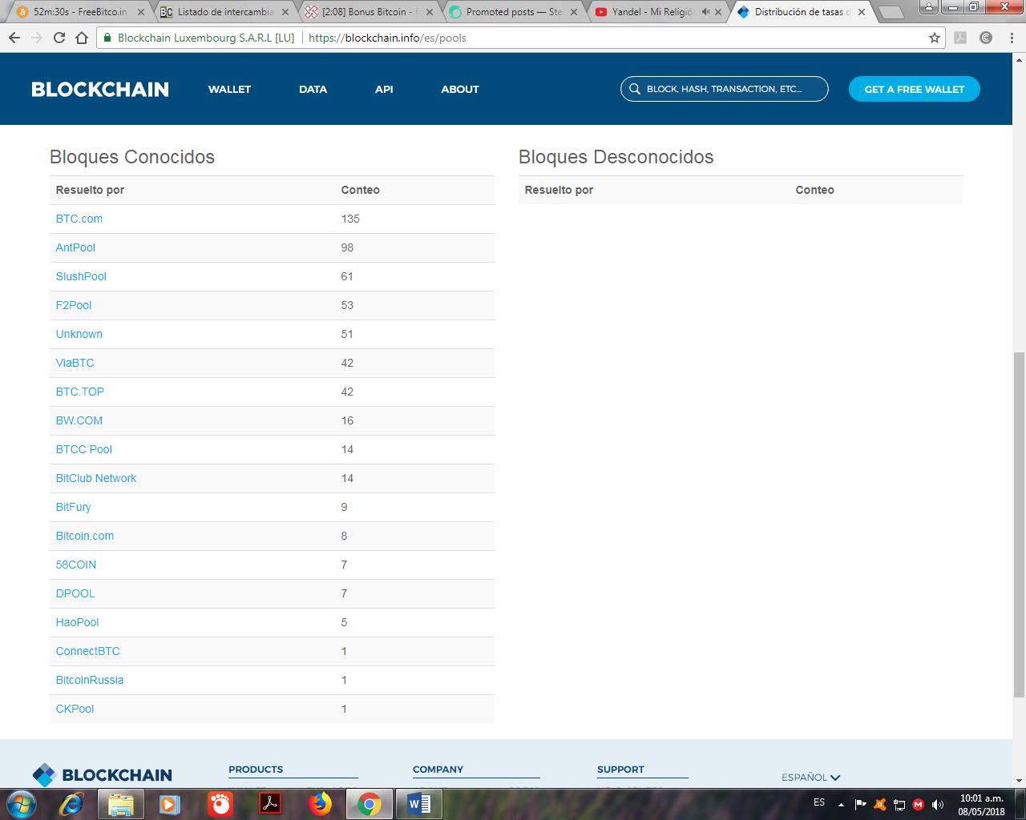The height and width of the screenshot is (820, 1026).
Task: Open the media player taskbar icon
Action: click(169, 803)
